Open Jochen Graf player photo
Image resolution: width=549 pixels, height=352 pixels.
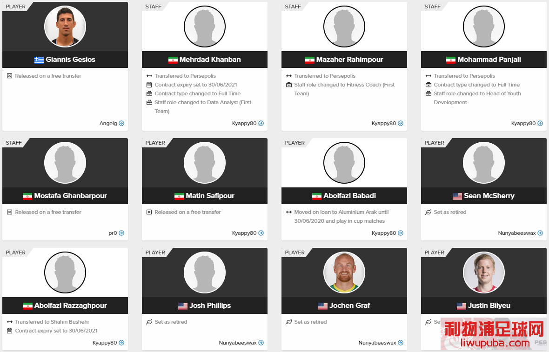coord(344,272)
